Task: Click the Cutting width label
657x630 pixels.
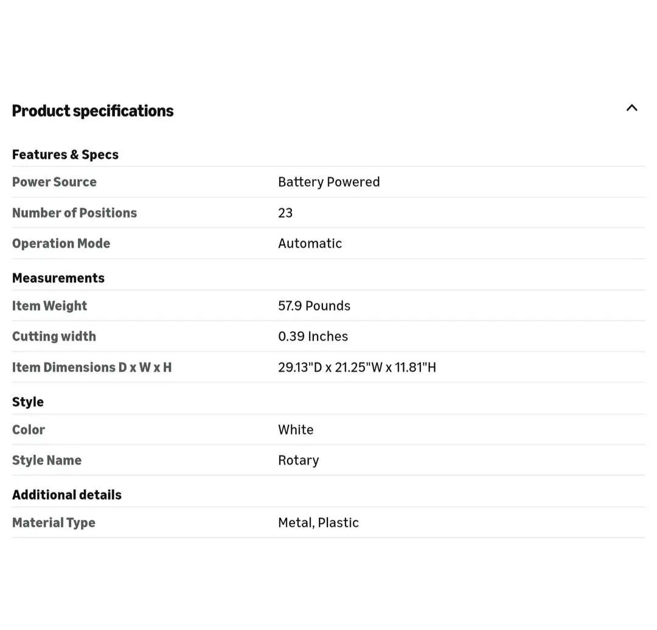Action: [x=54, y=336]
